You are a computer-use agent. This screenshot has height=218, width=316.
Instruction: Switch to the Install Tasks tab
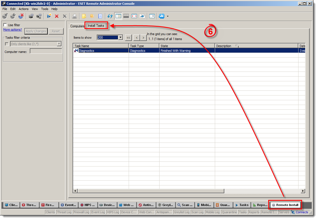coord(96,26)
